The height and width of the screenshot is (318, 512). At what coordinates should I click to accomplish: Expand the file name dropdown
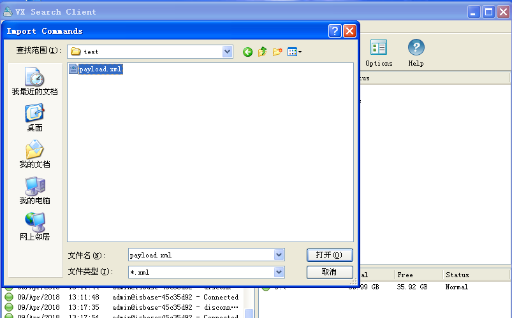tap(279, 255)
